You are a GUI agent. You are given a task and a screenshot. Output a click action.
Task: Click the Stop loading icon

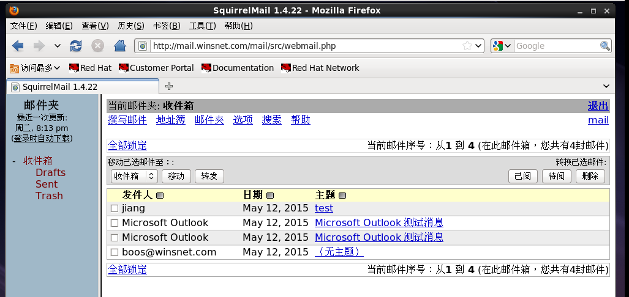[97, 46]
